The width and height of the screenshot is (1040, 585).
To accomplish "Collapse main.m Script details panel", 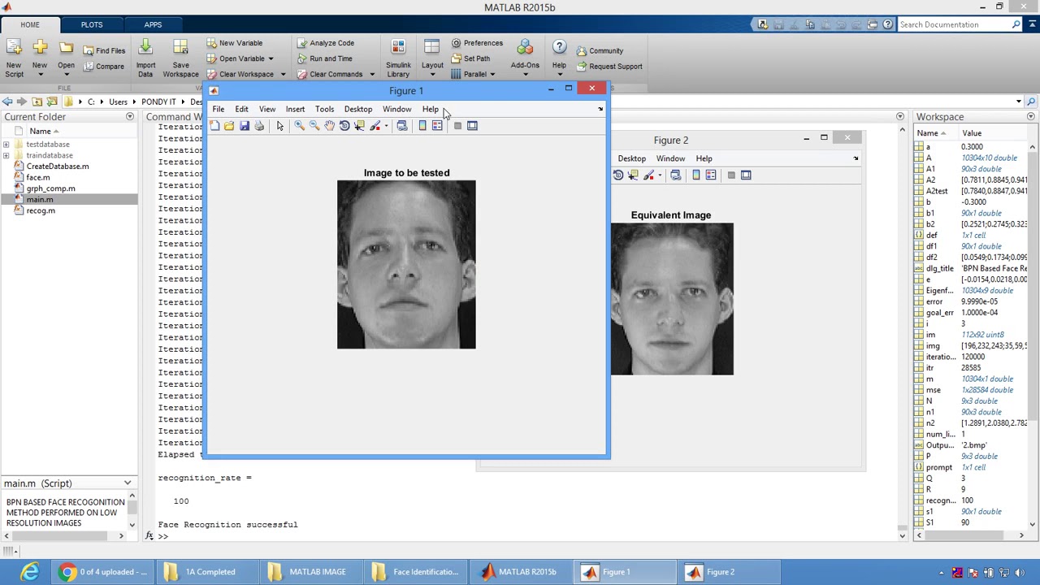I will tap(128, 483).
